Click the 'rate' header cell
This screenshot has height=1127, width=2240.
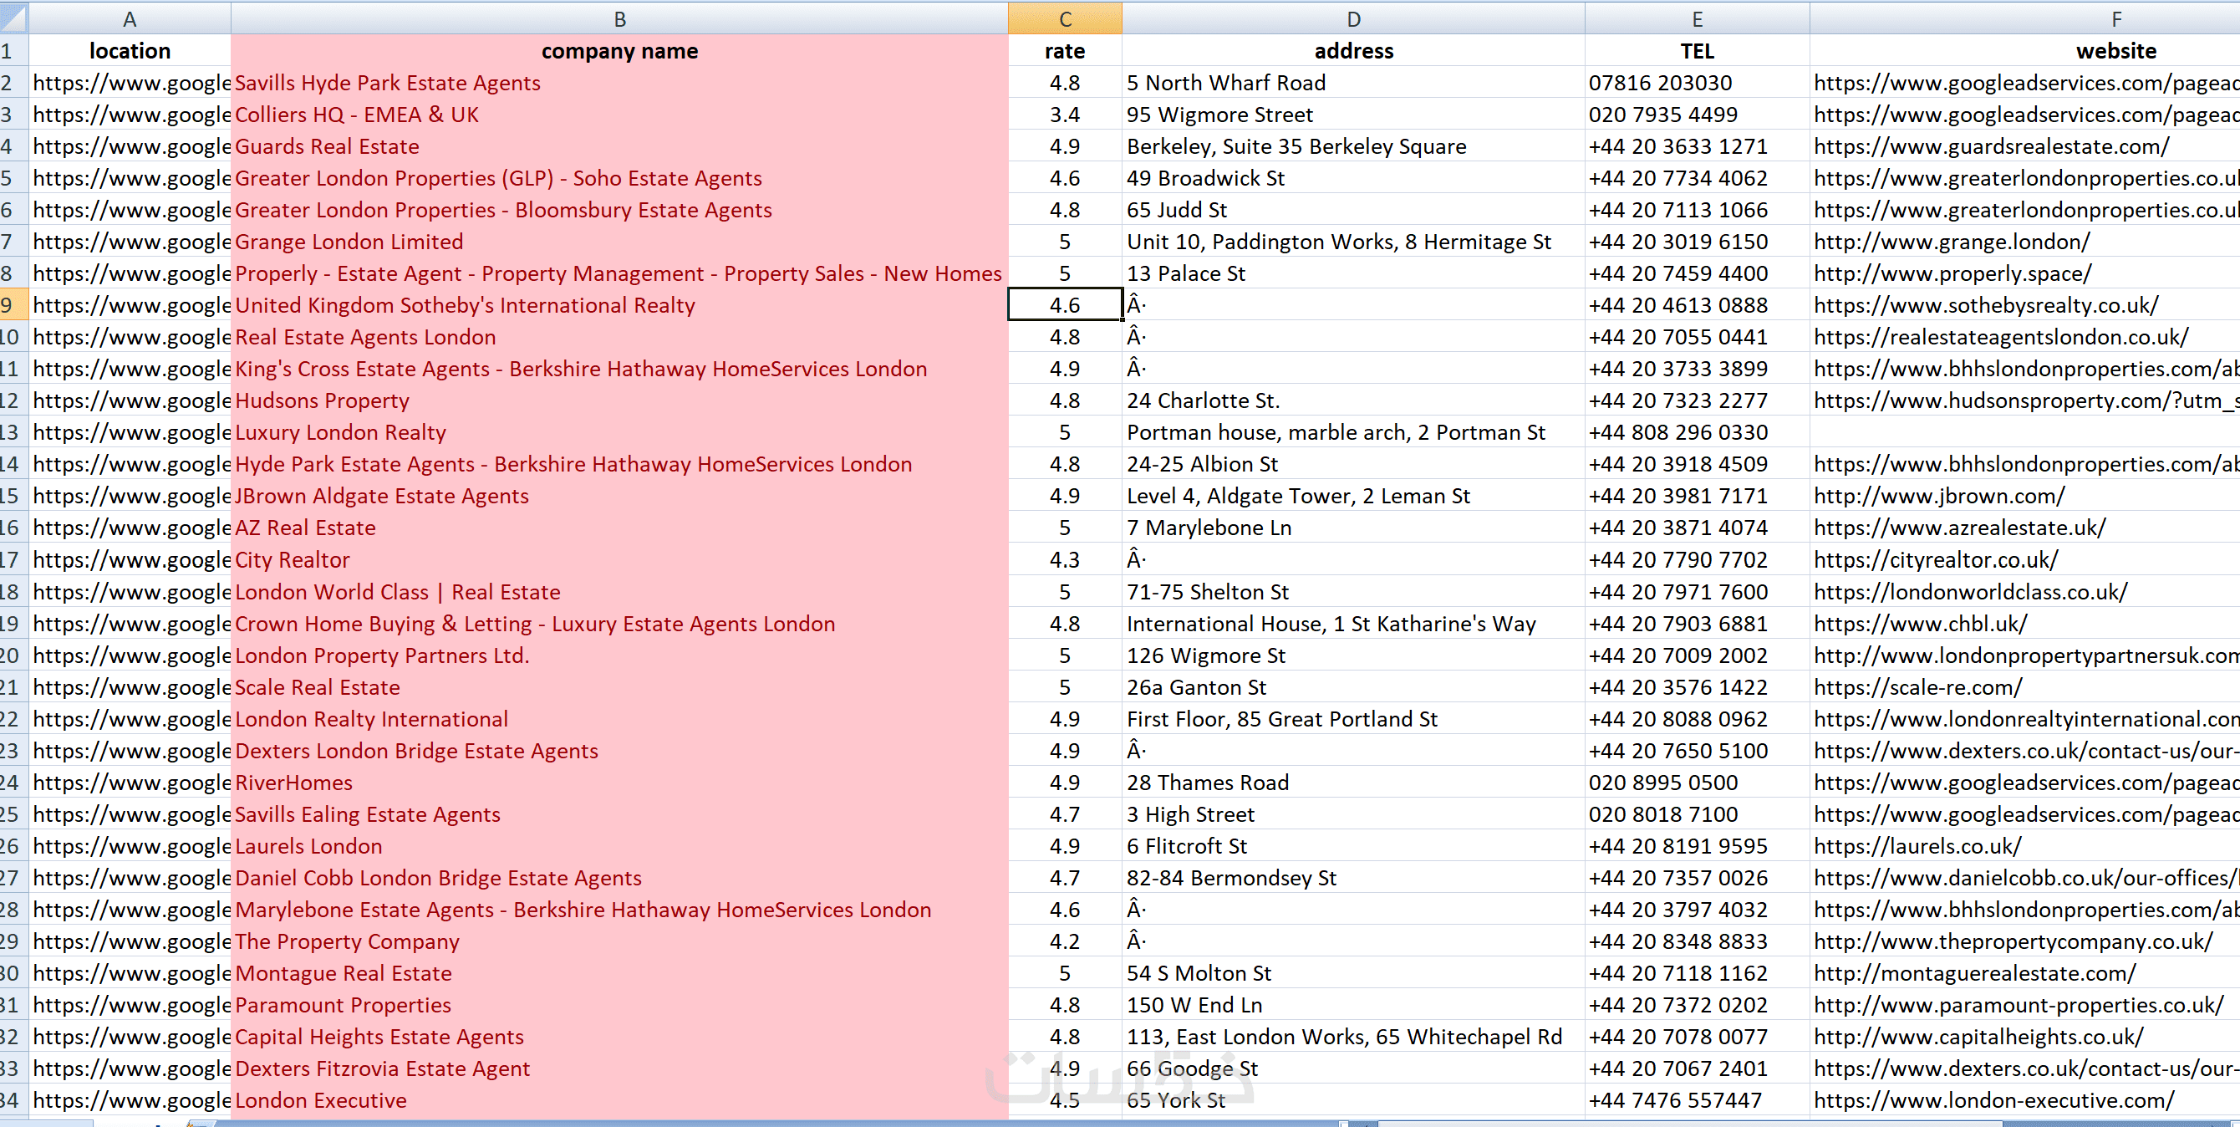pyautogui.click(x=1064, y=50)
